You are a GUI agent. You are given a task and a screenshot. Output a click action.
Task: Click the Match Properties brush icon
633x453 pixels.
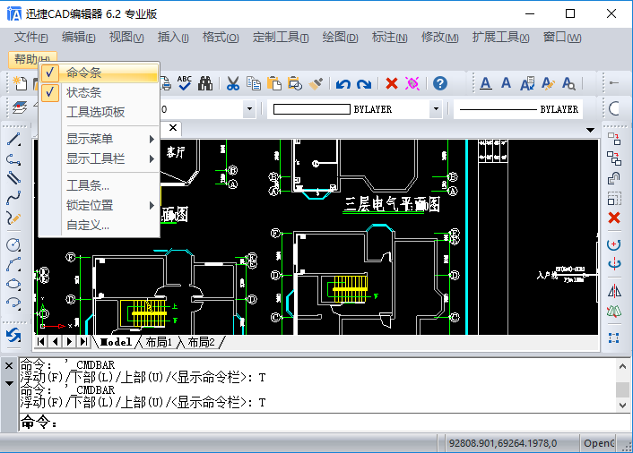(x=316, y=83)
